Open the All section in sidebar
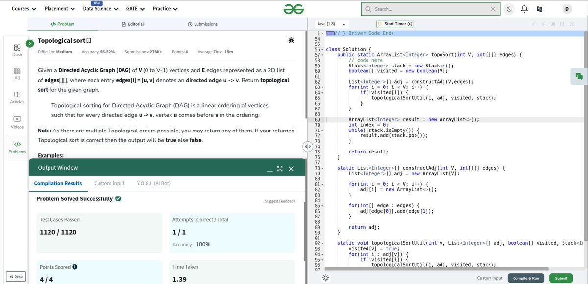The image size is (588, 284). tap(17, 73)
